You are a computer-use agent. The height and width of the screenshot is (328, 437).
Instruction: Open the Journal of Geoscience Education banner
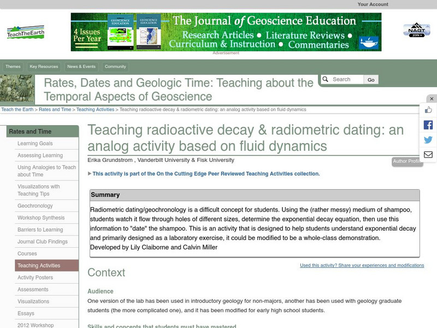click(x=226, y=32)
